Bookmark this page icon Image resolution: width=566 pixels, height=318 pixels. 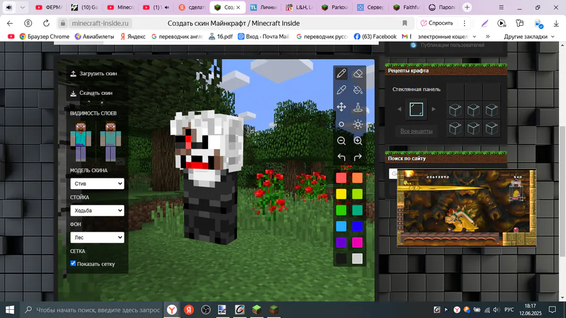click(404, 23)
